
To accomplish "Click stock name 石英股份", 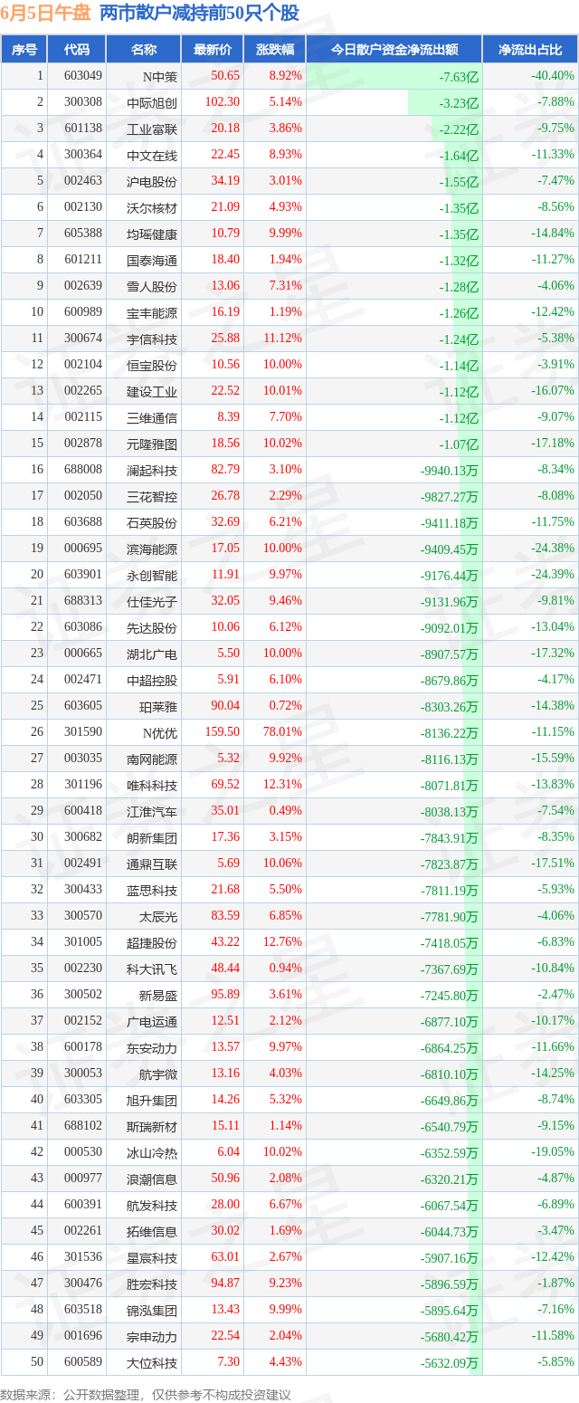I will tap(152, 522).
